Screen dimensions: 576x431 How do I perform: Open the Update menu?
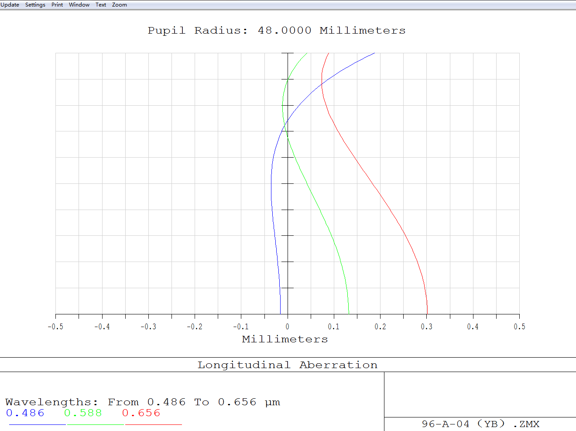point(10,5)
